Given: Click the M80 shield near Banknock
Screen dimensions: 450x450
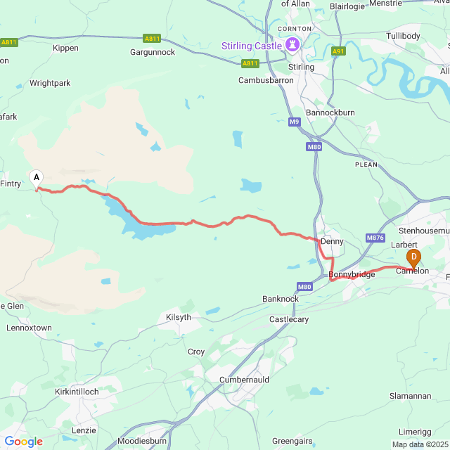Looking at the screenshot, I should click(304, 287).
